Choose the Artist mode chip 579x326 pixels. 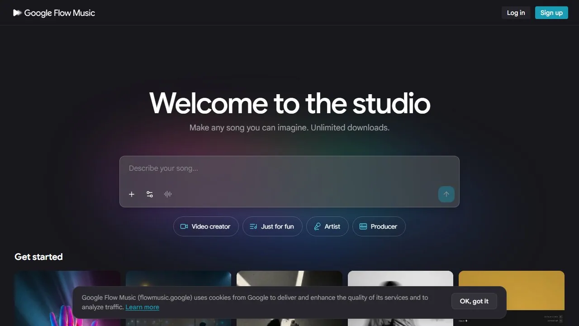click(327, 226)
